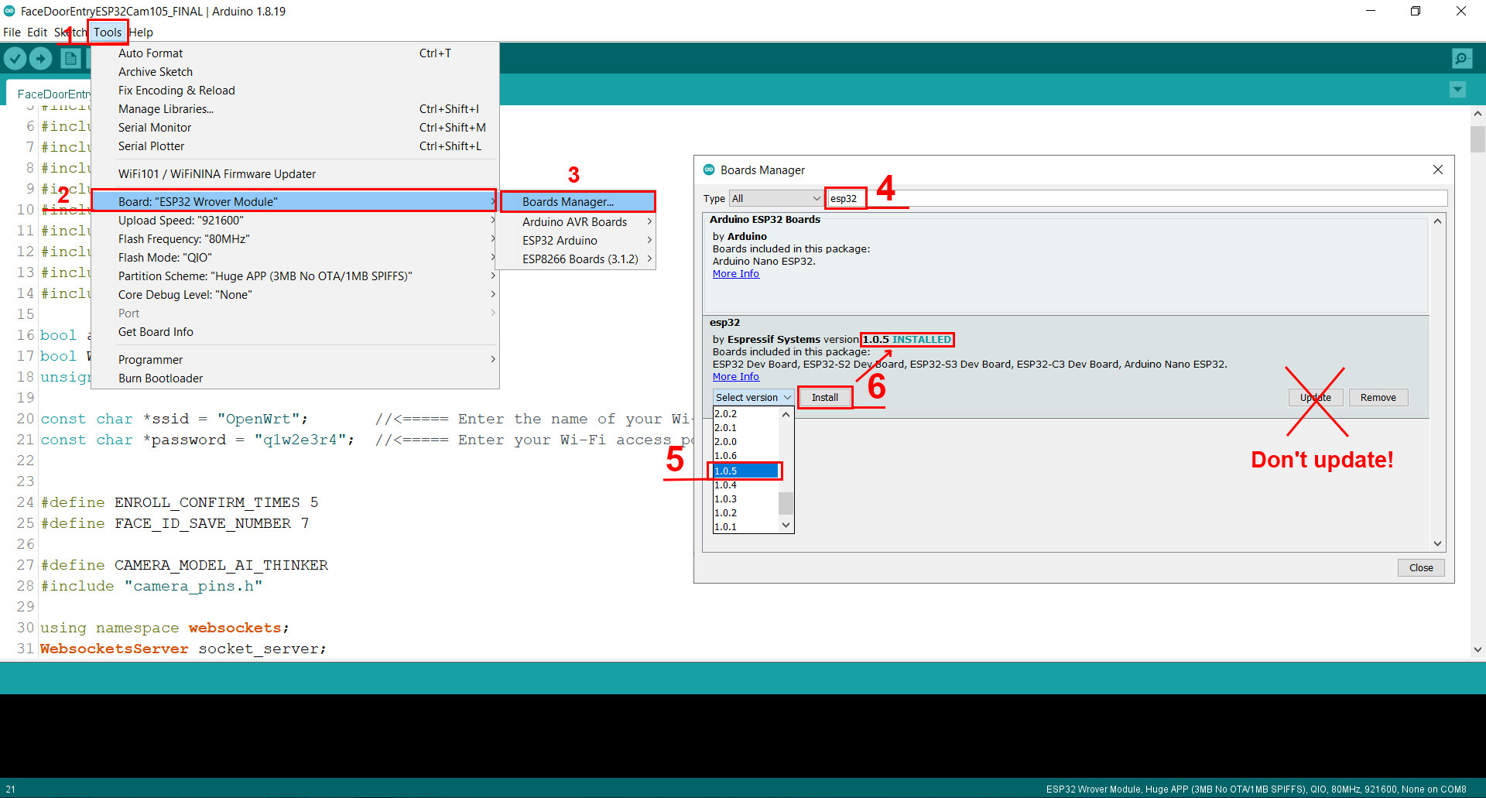Screen dimensions: 1486x798
Task: Select Archive Sketch menu entry
Action: [295, 72]
